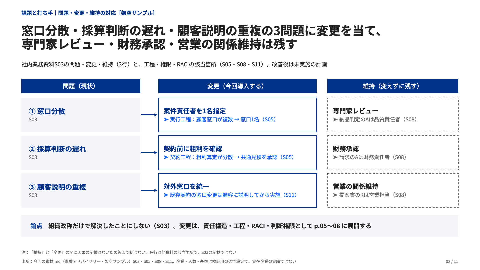Click the triangle bullet before 既存契約の窓口変更

166,195
